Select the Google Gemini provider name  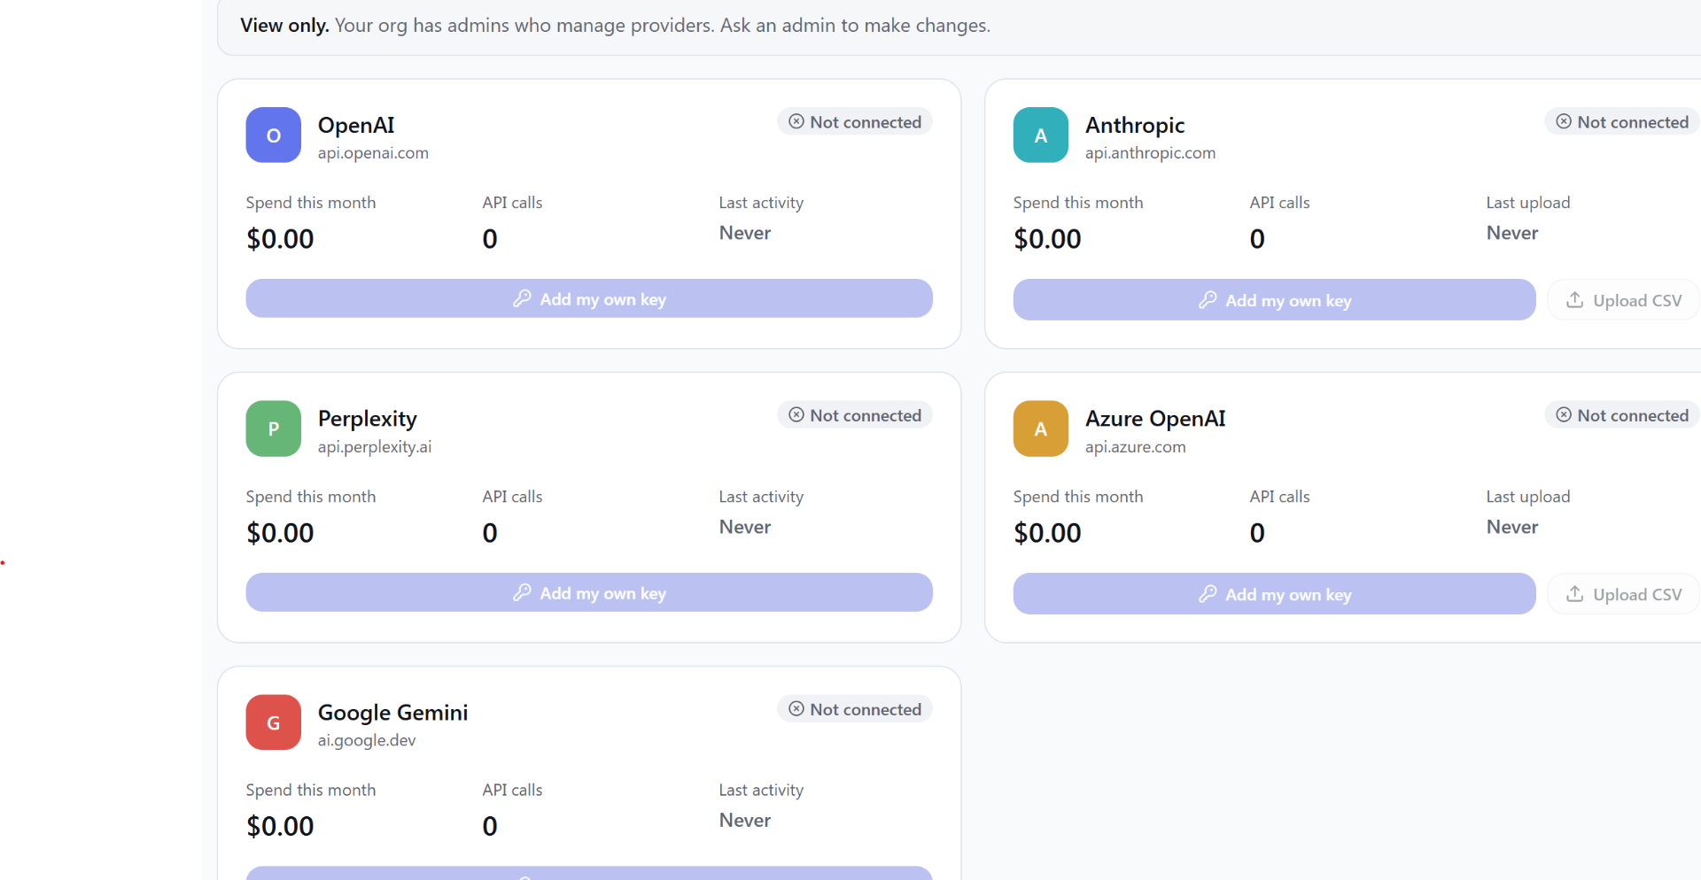tap(392, 712)
